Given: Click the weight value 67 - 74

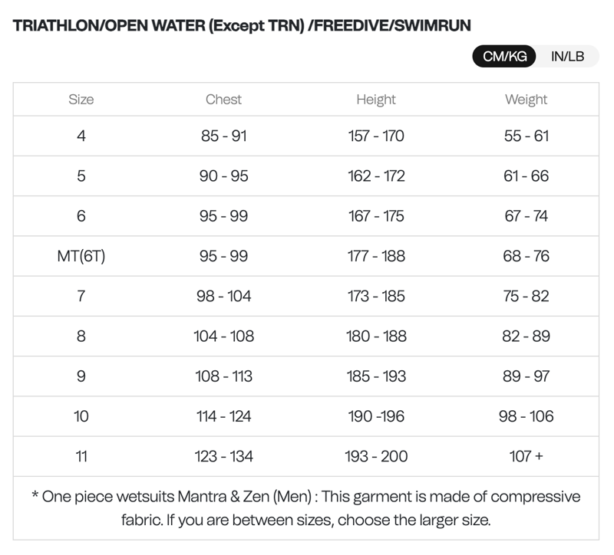Looking at the screenshot, I should pos(526,216).
